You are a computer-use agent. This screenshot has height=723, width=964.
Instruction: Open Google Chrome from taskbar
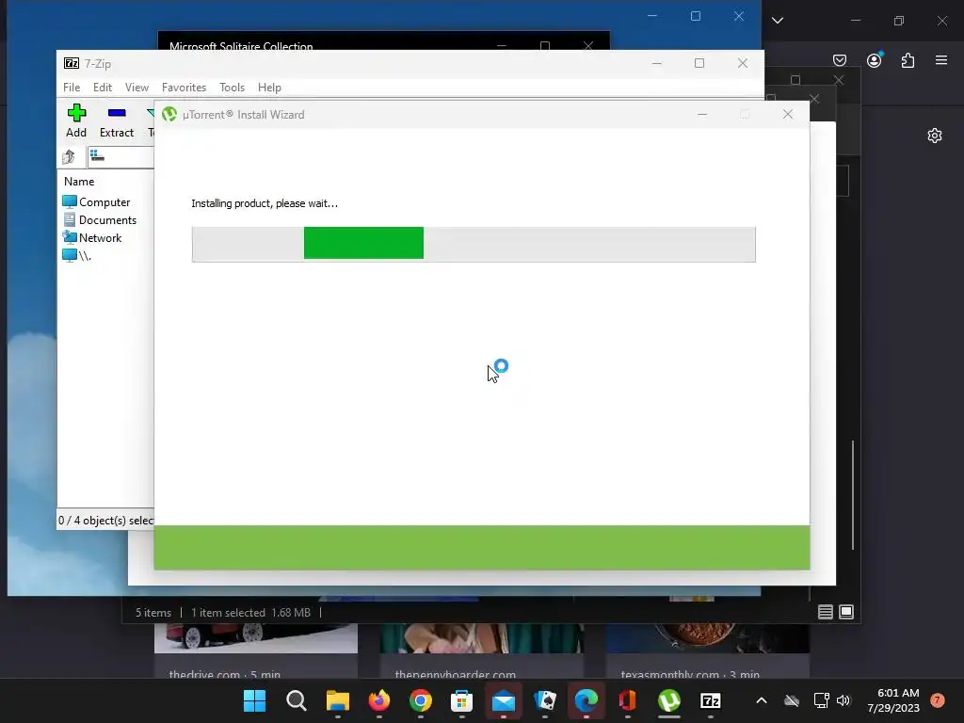tap(421, 700)
